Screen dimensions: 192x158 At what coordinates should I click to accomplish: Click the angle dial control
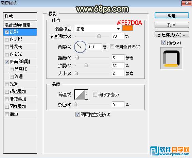pos(80,47)
